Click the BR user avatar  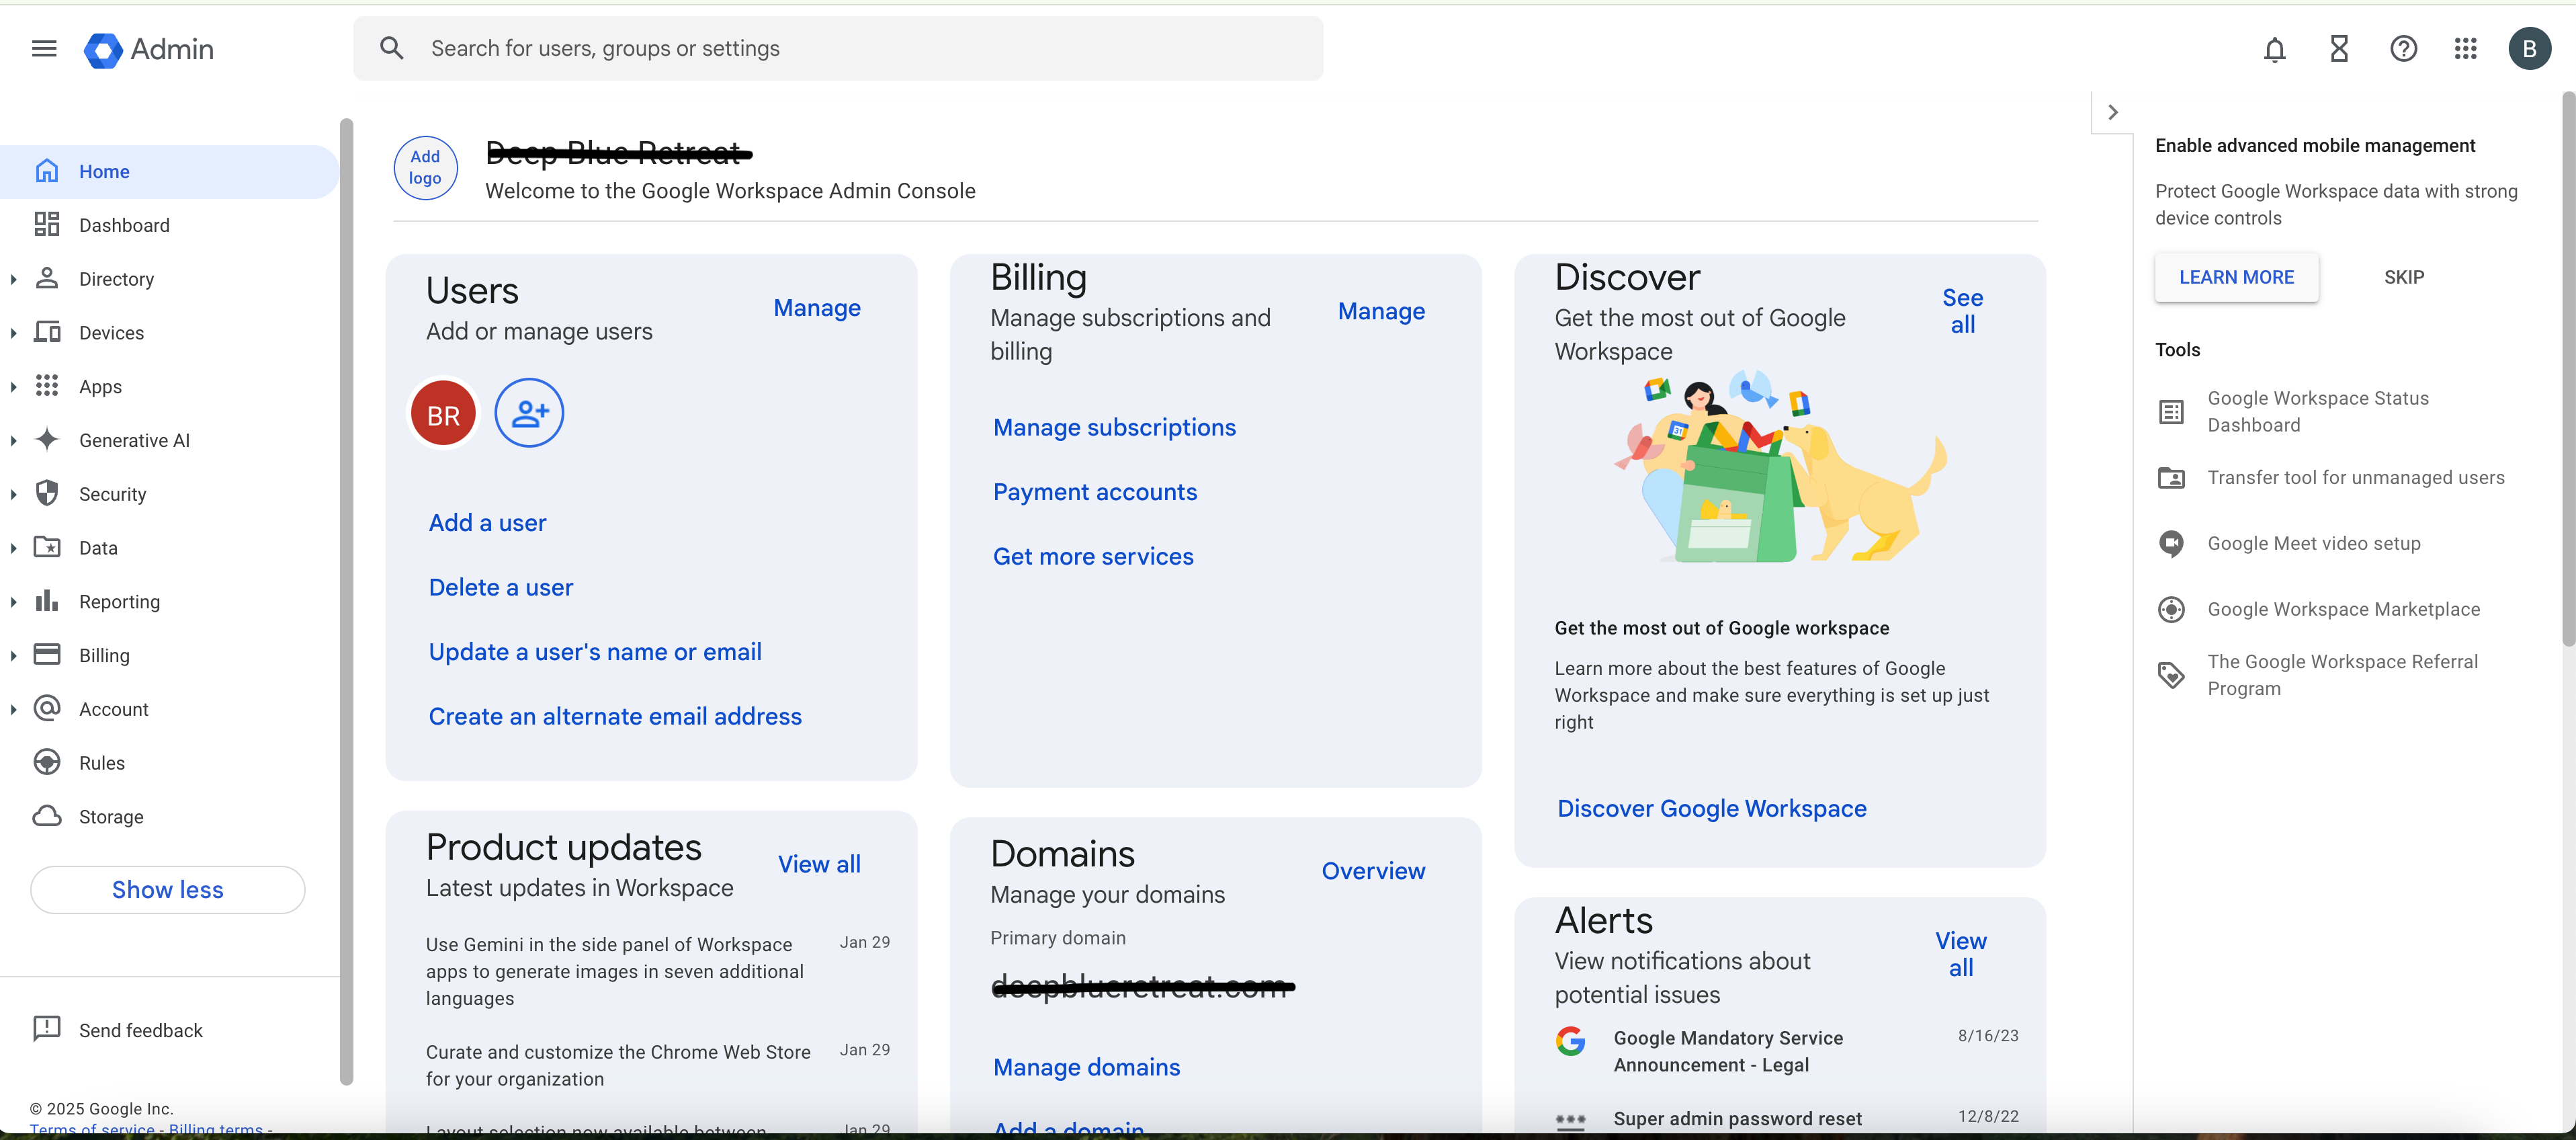(x=443, y=414)
